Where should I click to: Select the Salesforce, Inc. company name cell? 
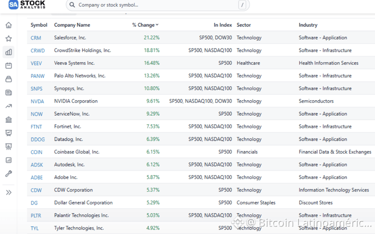pos(70,38)
